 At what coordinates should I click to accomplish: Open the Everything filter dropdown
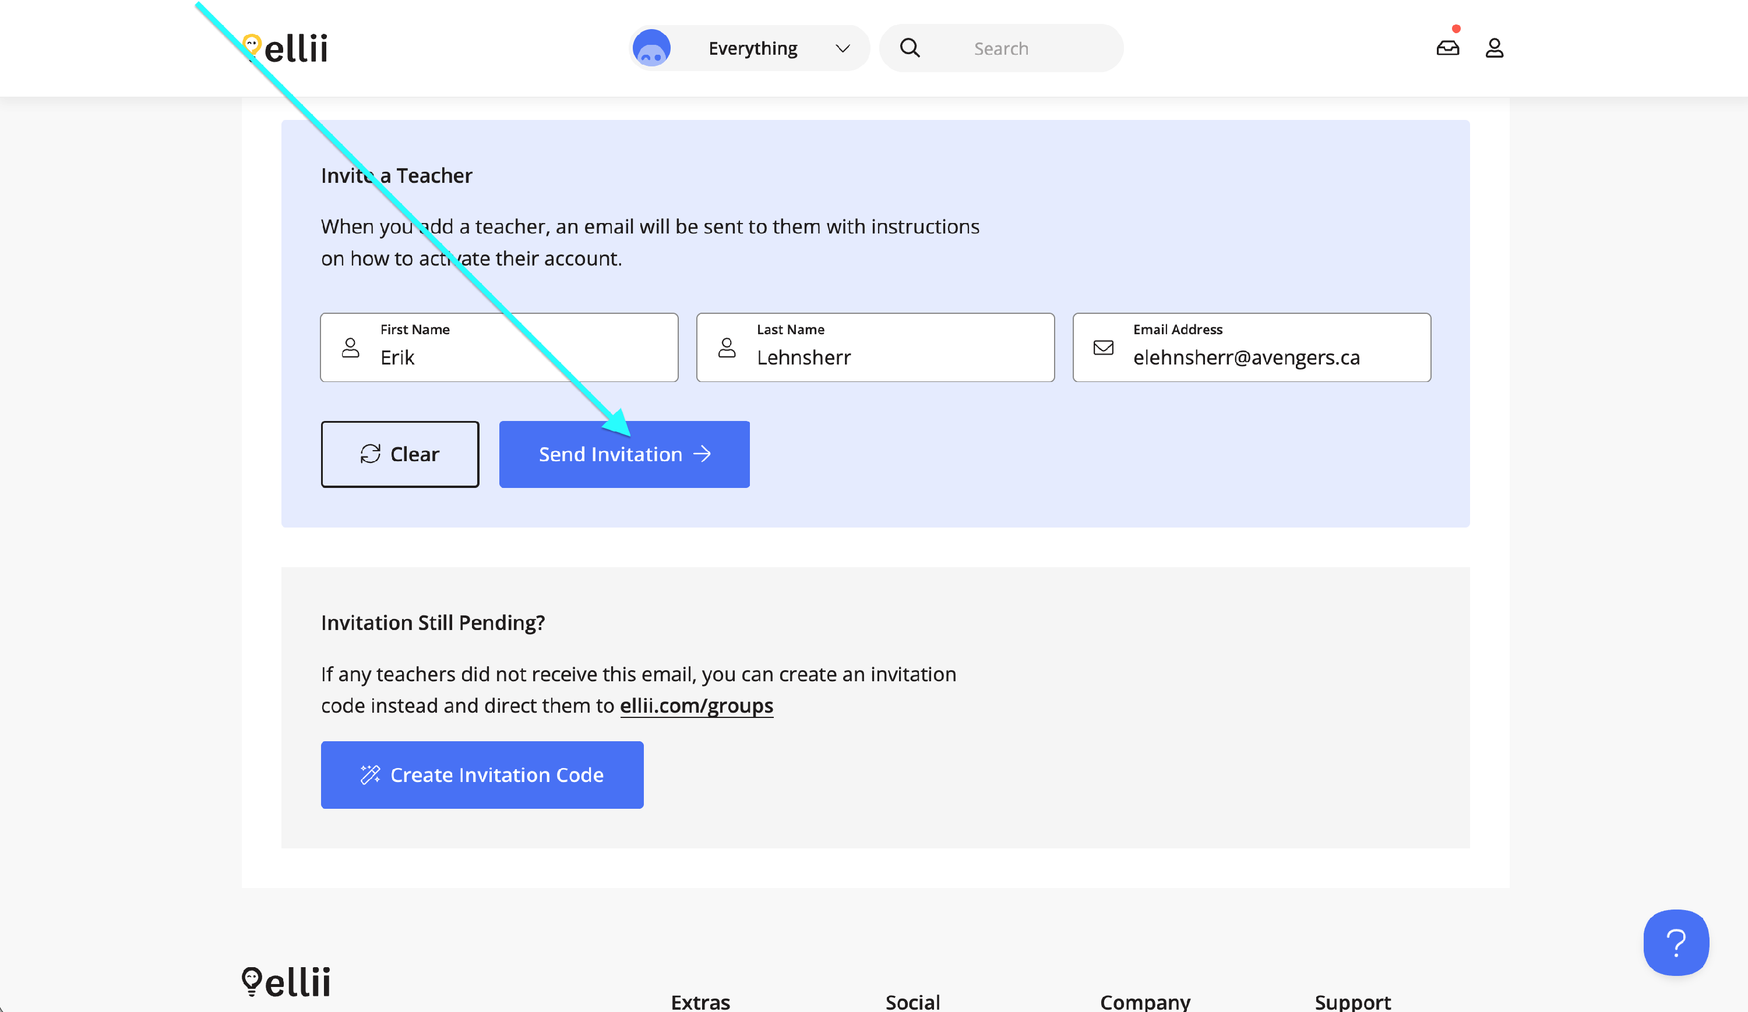[x=753, y=48]
